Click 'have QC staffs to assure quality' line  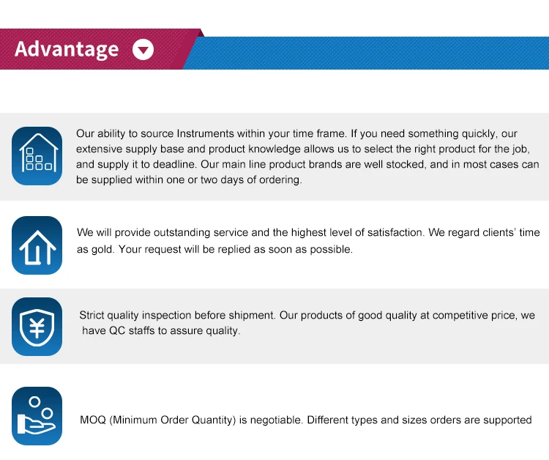[x=161, y=331]
